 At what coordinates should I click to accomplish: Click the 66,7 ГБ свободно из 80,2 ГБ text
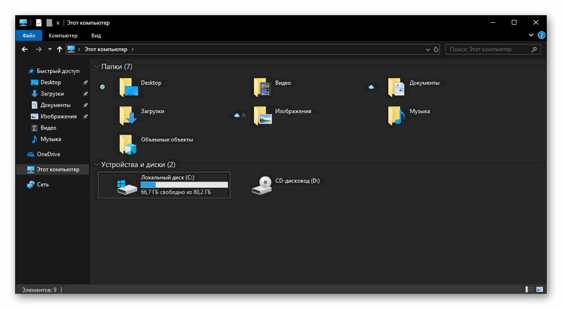point(176,192)
